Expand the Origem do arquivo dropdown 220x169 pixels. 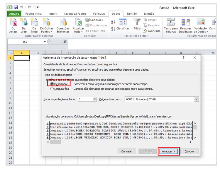(x=197, y=99)
